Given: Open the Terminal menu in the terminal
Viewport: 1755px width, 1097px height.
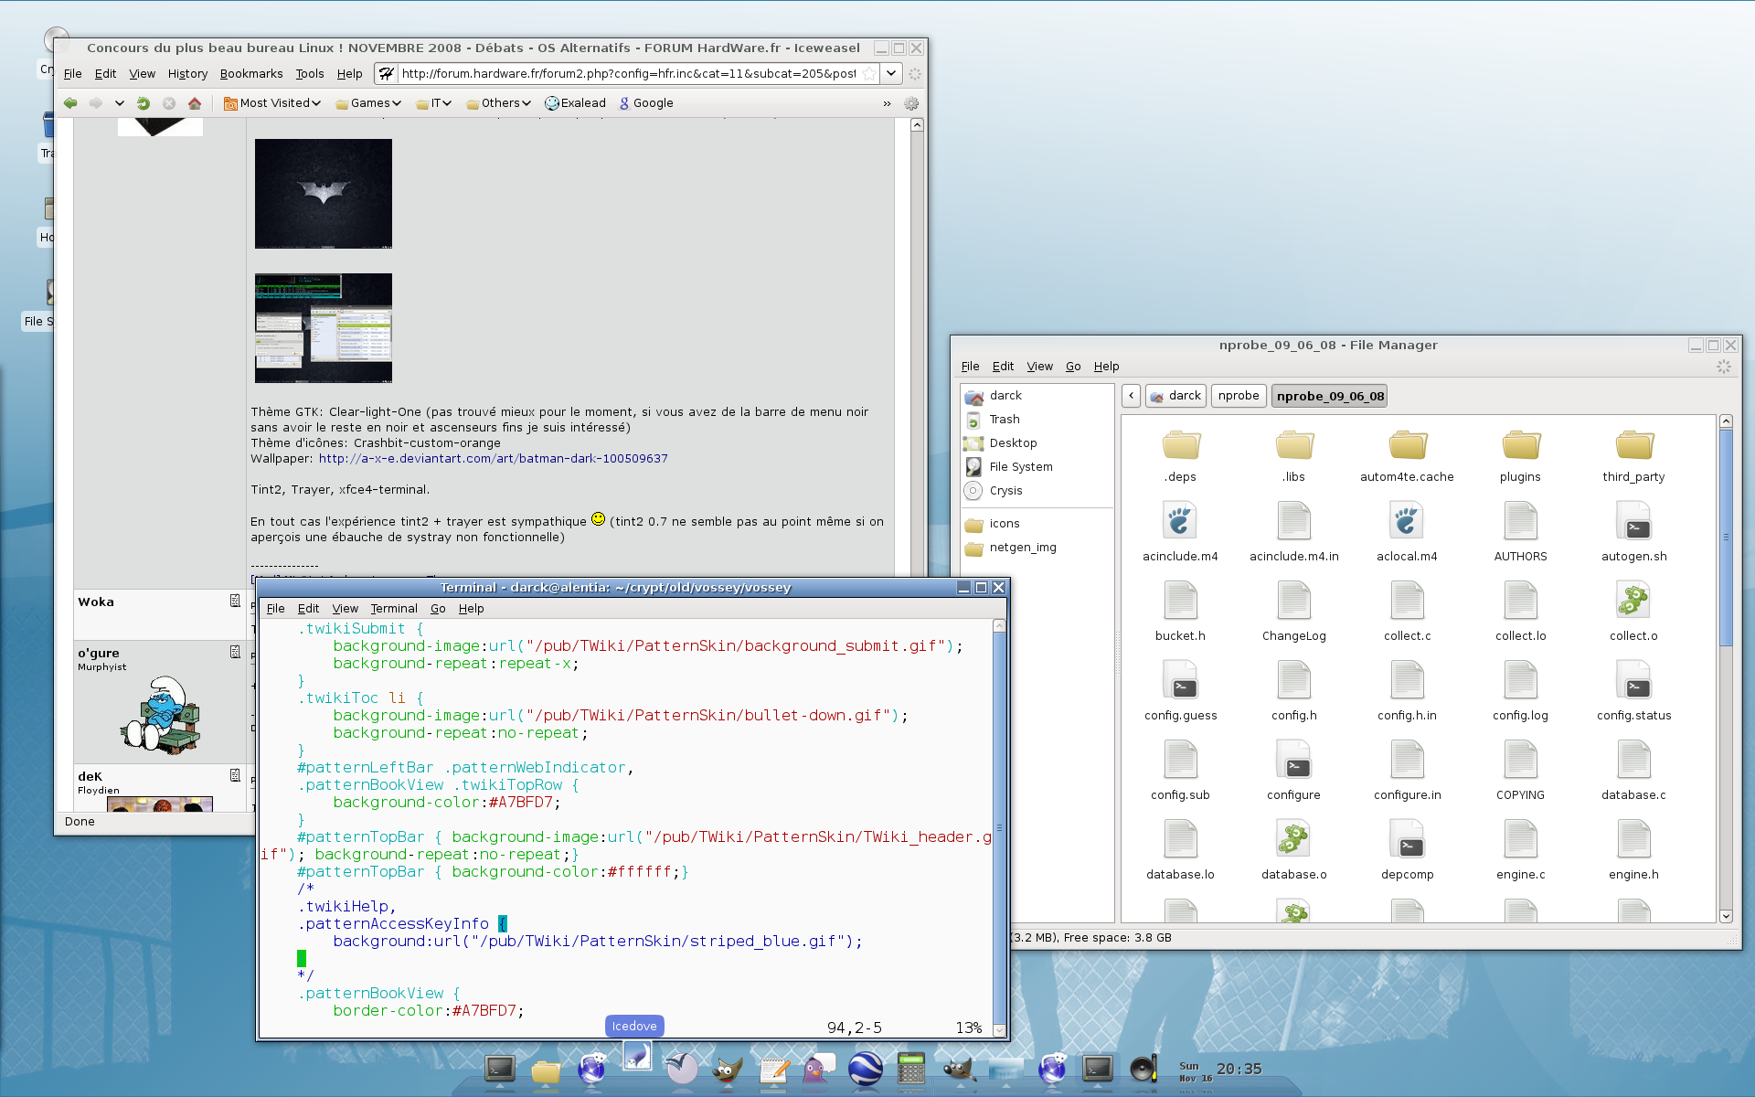Looking at the screenshot, I should pos(393,609).
